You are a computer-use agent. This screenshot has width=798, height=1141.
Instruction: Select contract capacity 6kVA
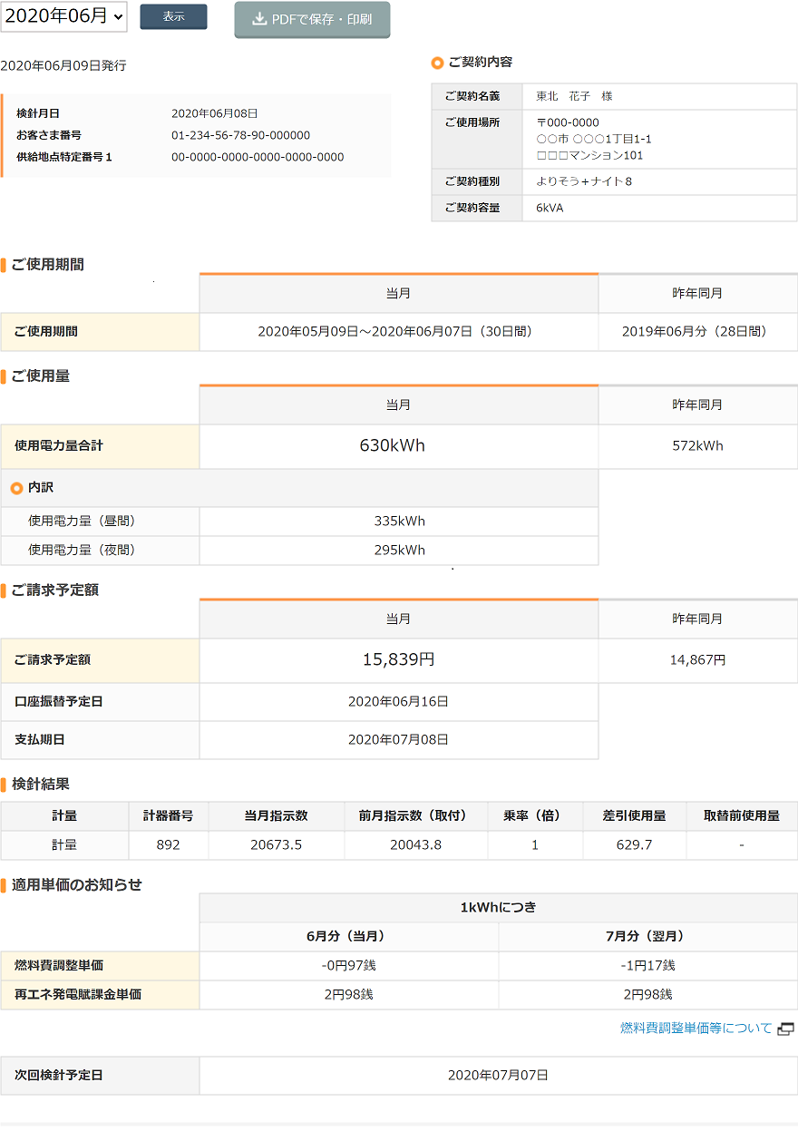point(550,208)
